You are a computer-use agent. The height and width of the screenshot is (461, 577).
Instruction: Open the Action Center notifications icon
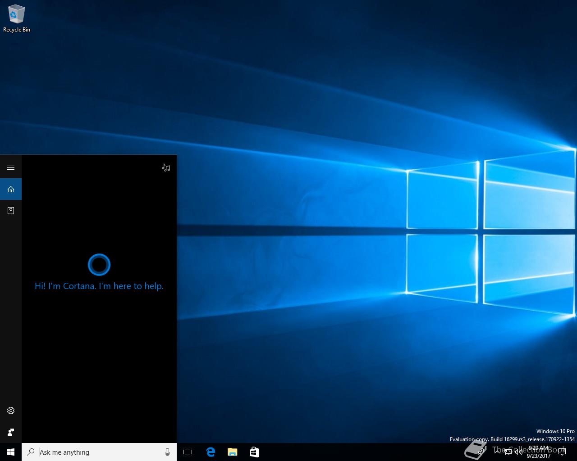tap(562, 452)
